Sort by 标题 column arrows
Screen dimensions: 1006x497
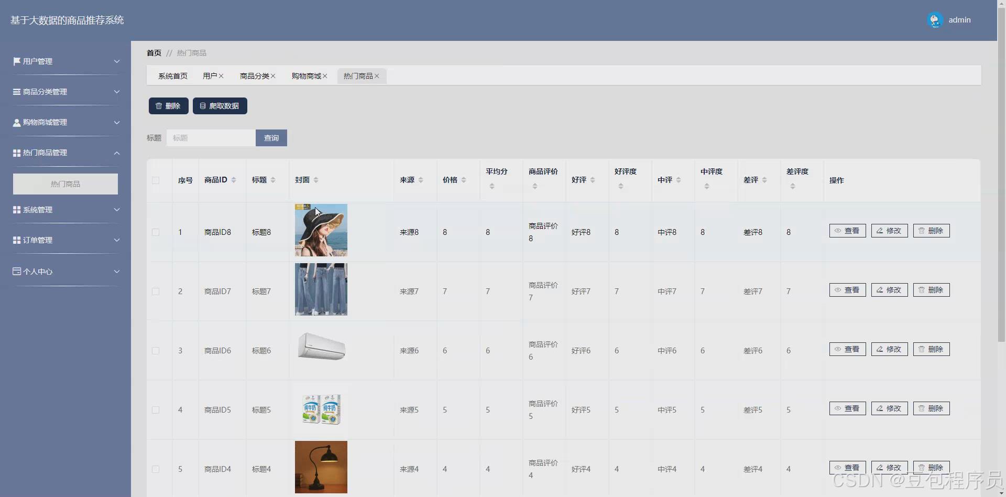coord(273,180)
